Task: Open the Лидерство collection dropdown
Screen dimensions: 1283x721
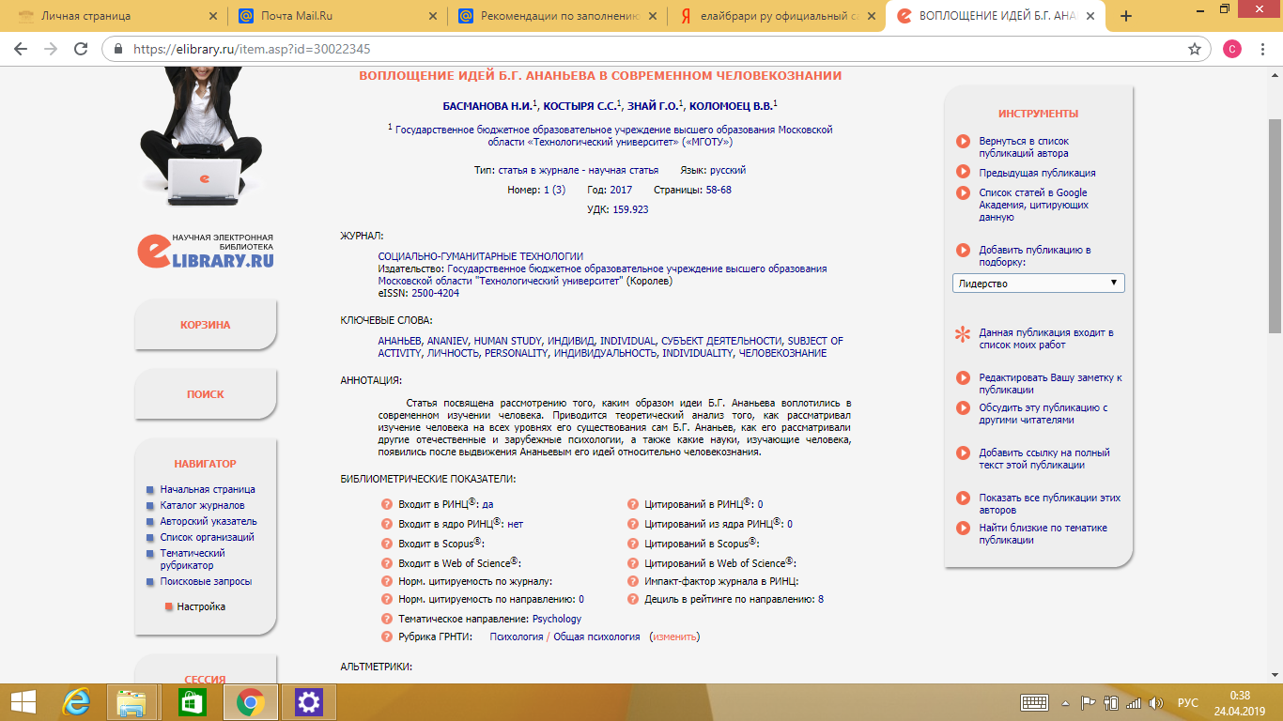Action: click(x=1038, y=283)
